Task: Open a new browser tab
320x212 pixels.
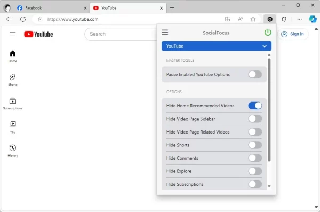Action: [172, 8]
